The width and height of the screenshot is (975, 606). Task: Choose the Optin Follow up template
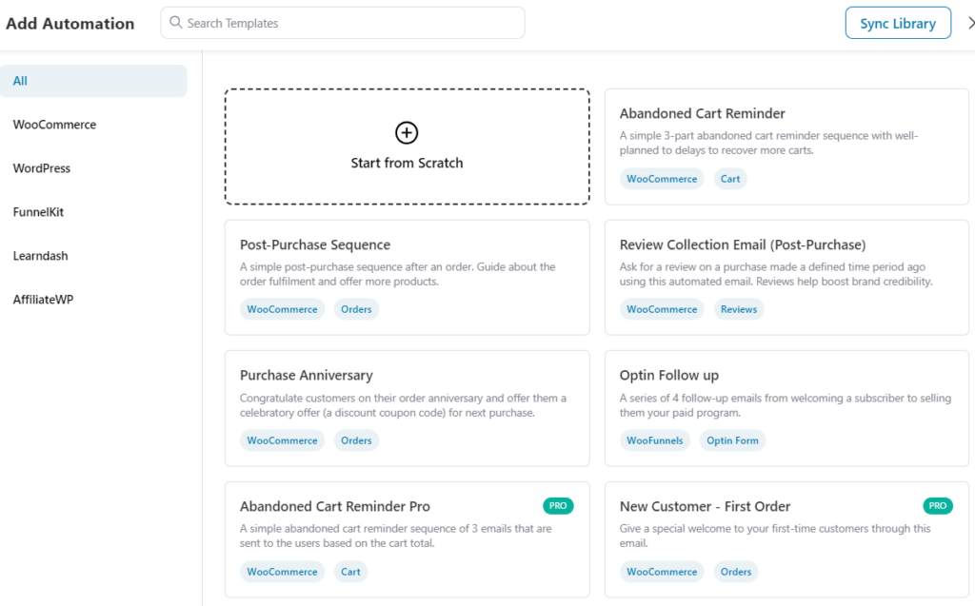point(786,408)
